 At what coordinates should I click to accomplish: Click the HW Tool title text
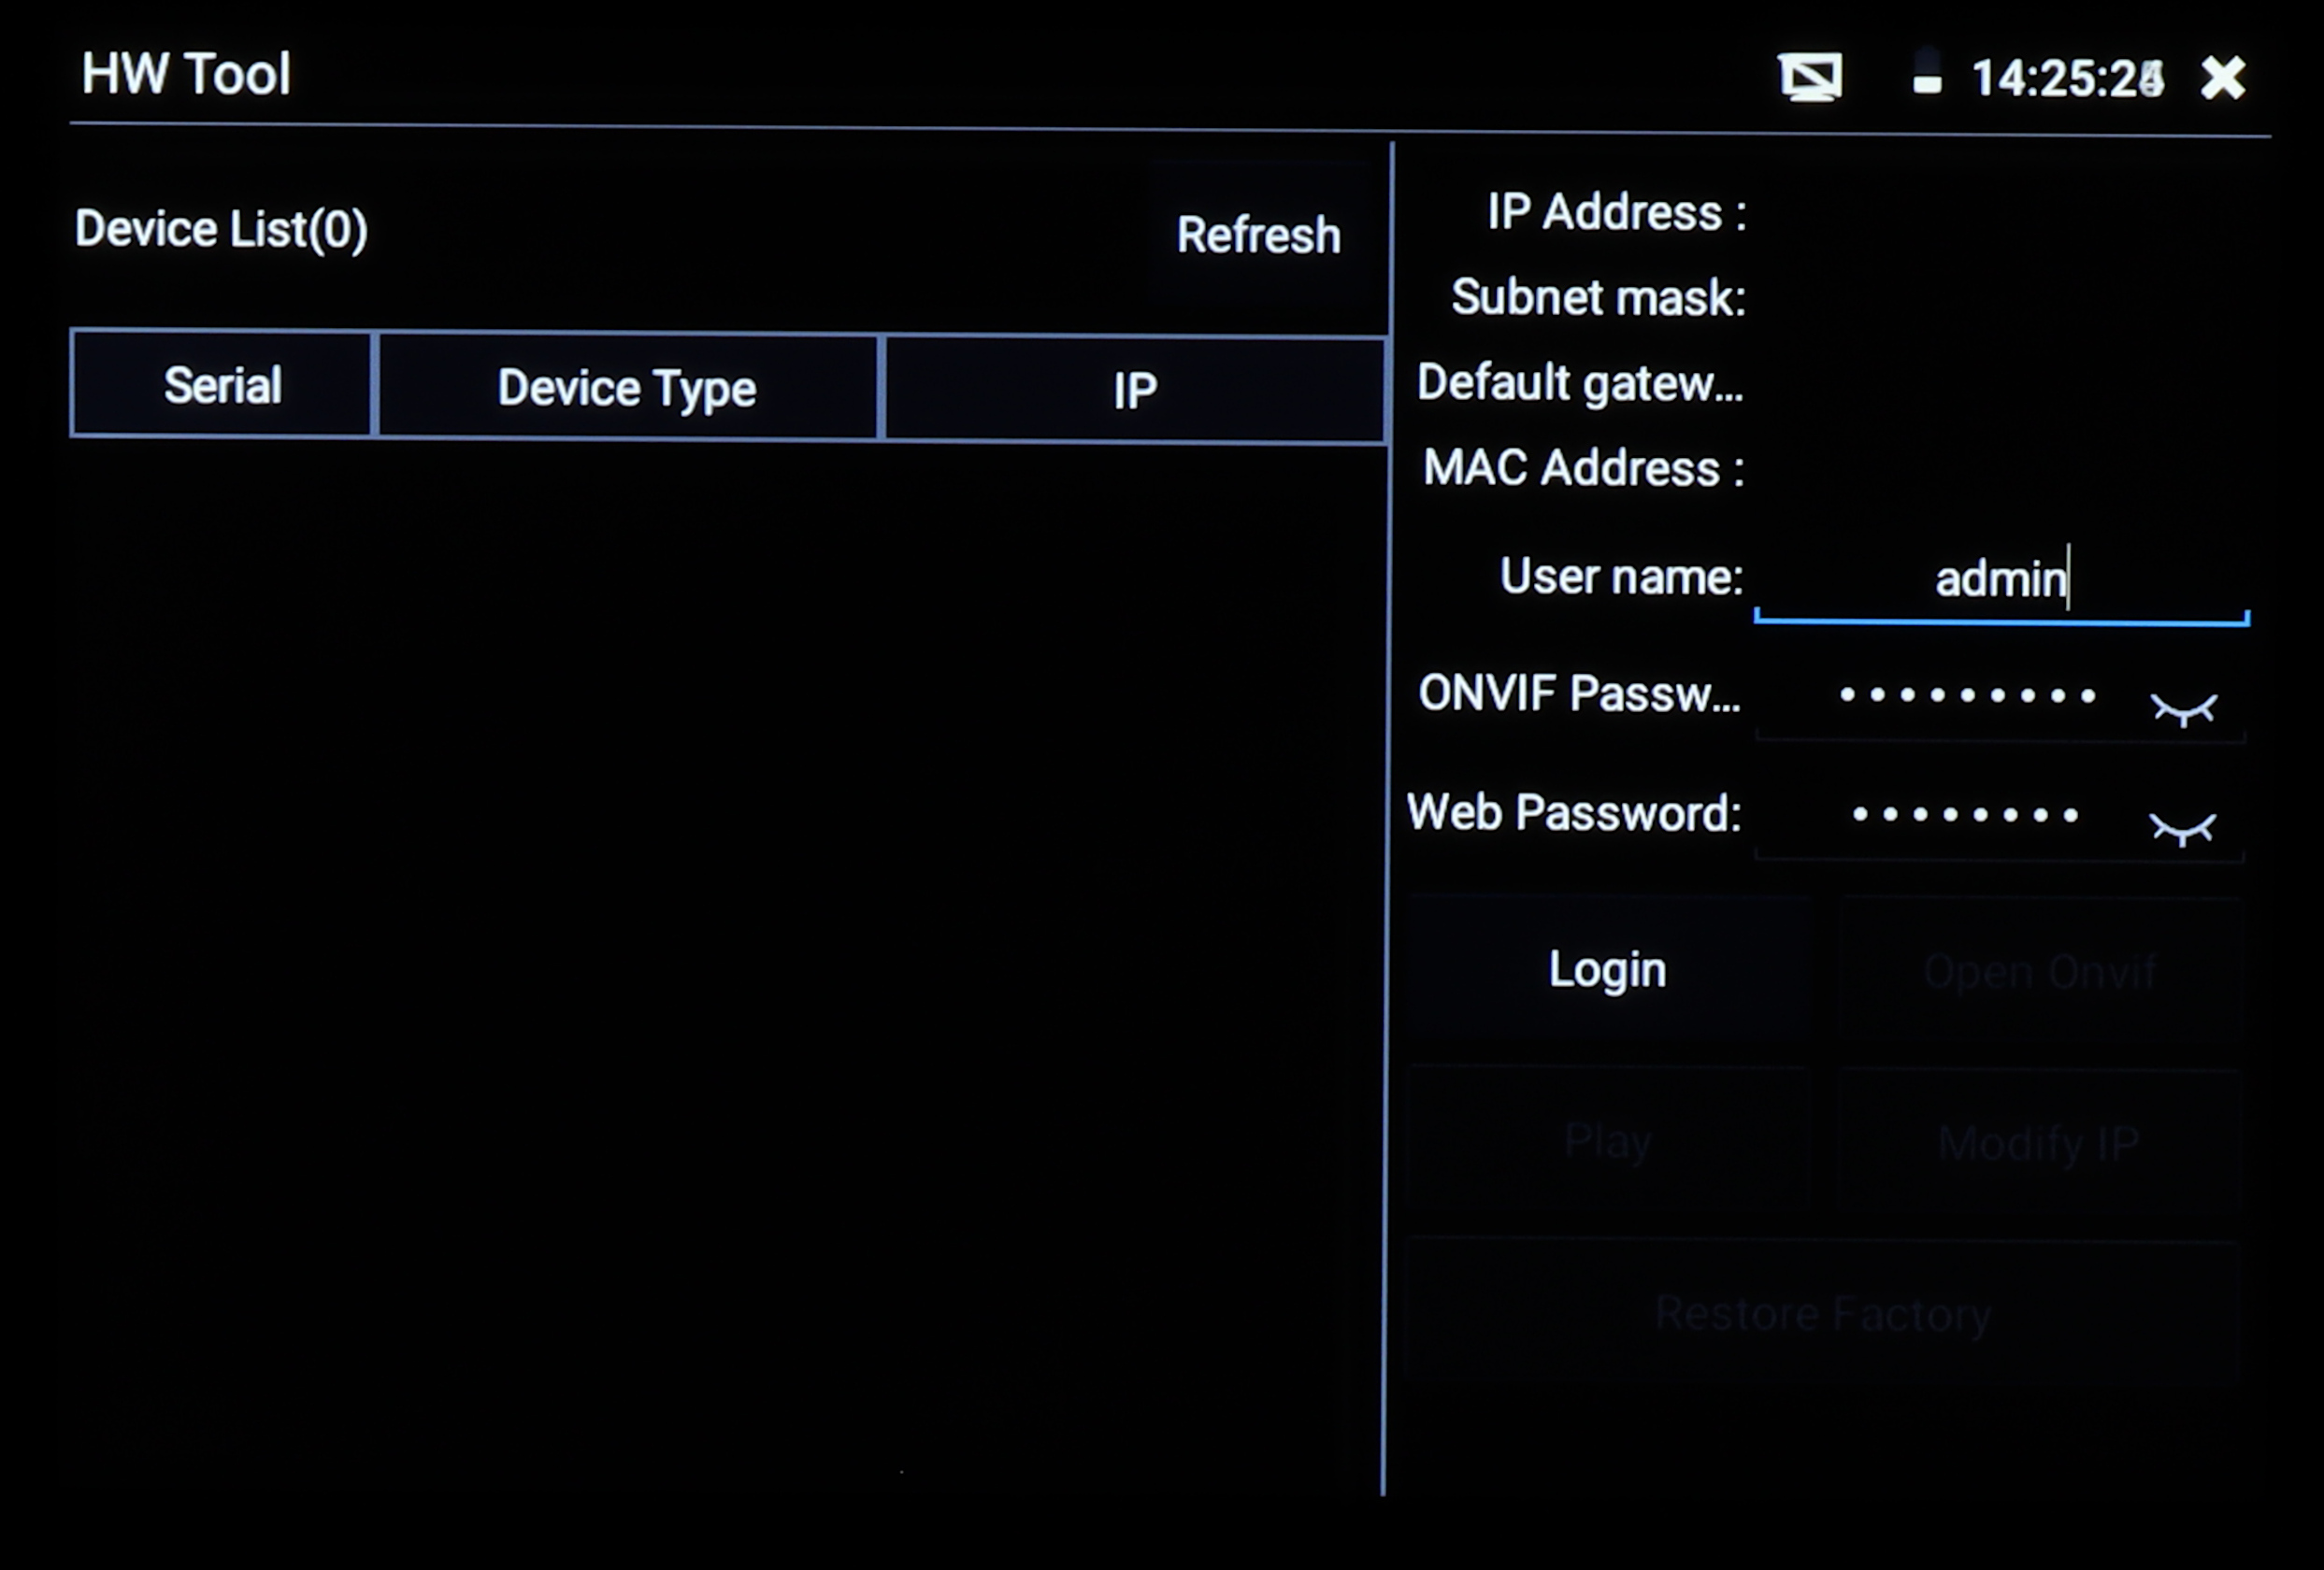186,74
